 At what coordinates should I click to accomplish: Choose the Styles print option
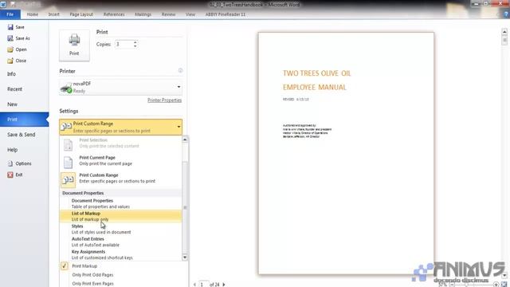point(120,229)
